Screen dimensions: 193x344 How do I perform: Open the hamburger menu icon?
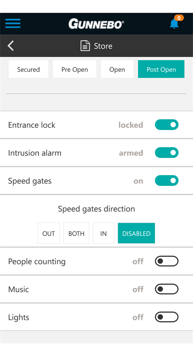pos(13,24)
